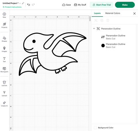The height and width of the screenshot is (131, 138).
Task: Switch to the Material Colors tab
Action: 113,13
